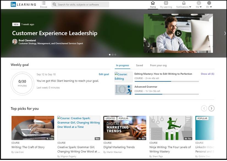Go to the Home nav icon
The image size is (227, 161).
point(153,3)
